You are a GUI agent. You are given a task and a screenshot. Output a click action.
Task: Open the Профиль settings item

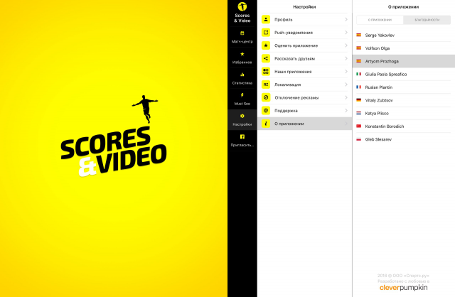(305, 19)
